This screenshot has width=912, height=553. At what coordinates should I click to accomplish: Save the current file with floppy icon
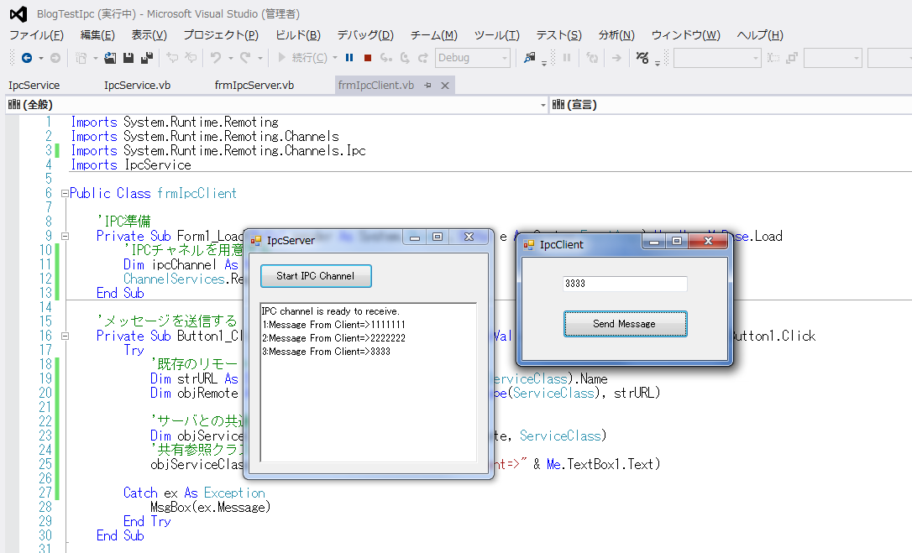click(x=128, y=58)
